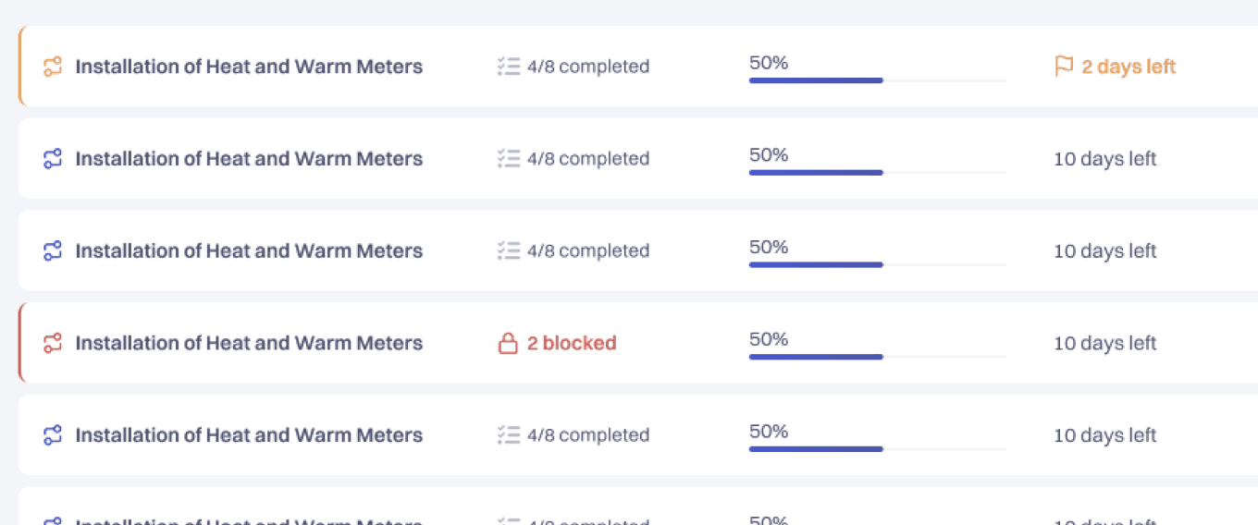Select the orange "2 days left" deadline
1258x525 pixels.
tap(1128, 67)
